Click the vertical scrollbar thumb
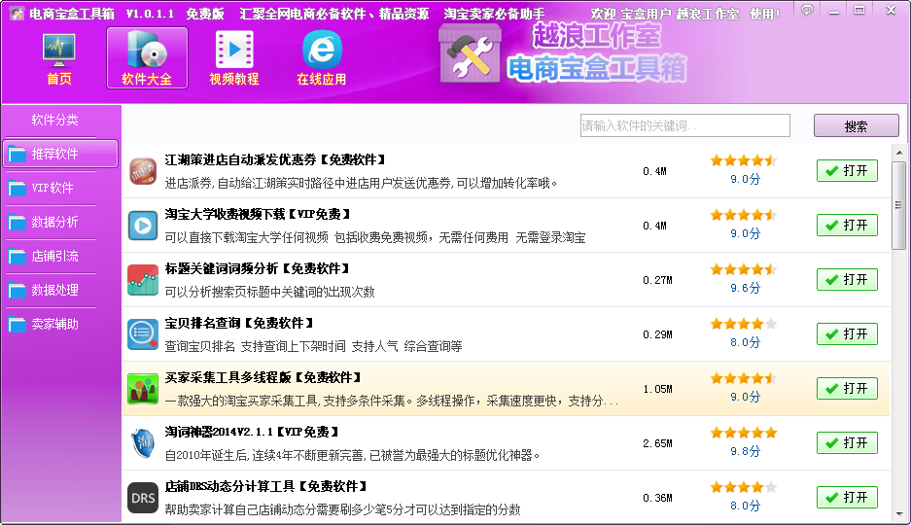 pyautogui.click(x=899, y=205)
